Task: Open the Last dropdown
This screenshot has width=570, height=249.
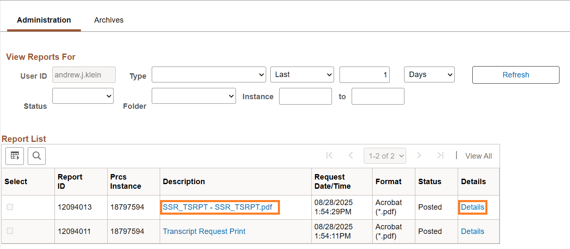Action: [x=302, y=74]
